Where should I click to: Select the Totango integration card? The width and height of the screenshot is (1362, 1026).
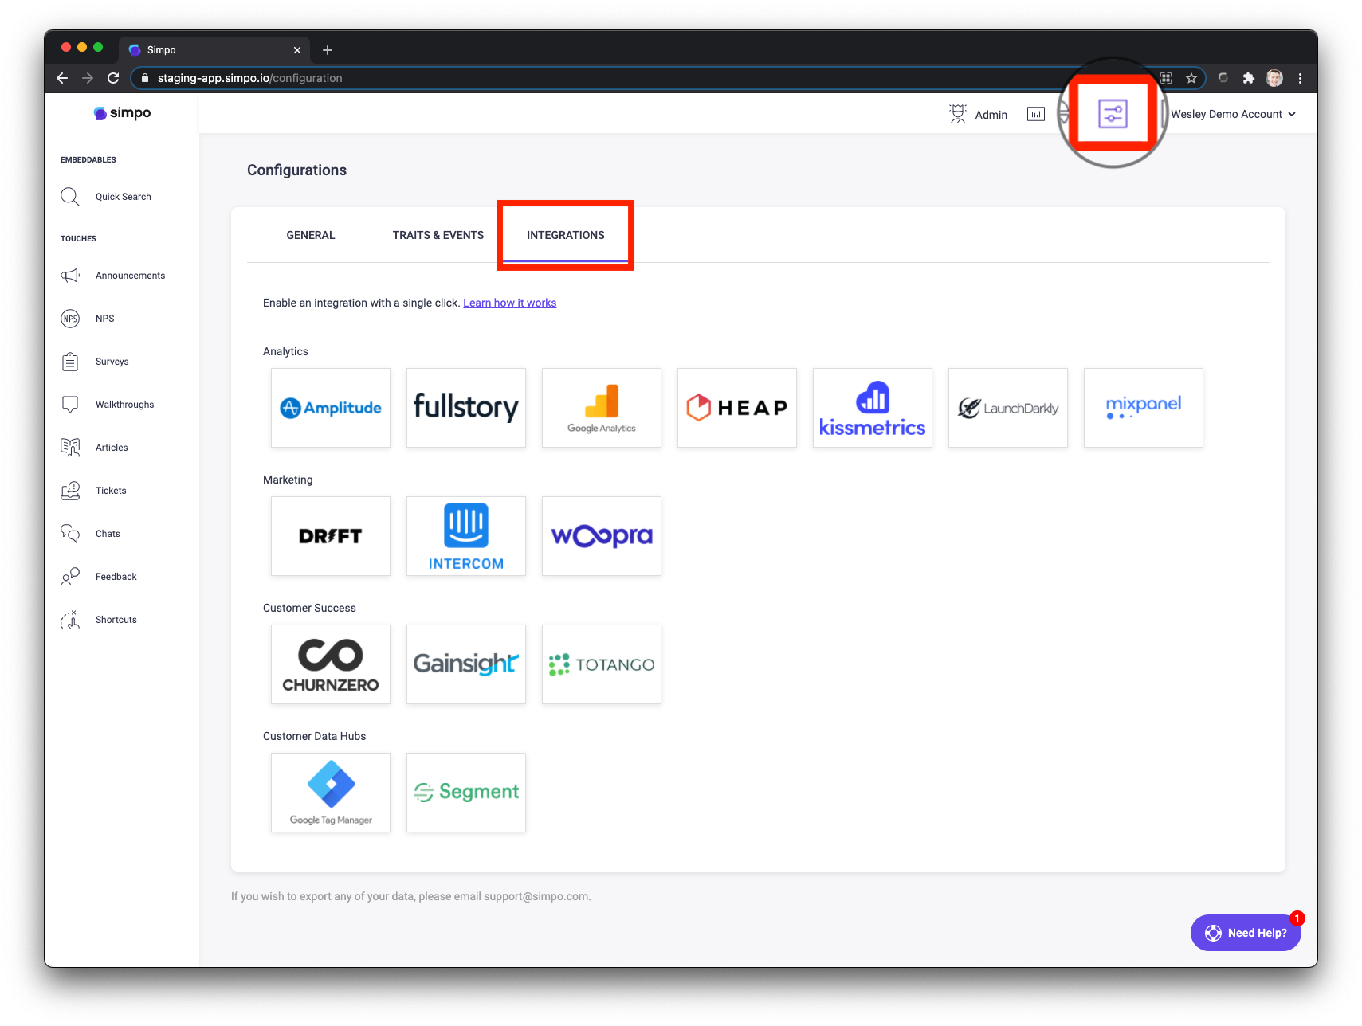point(602,664)
